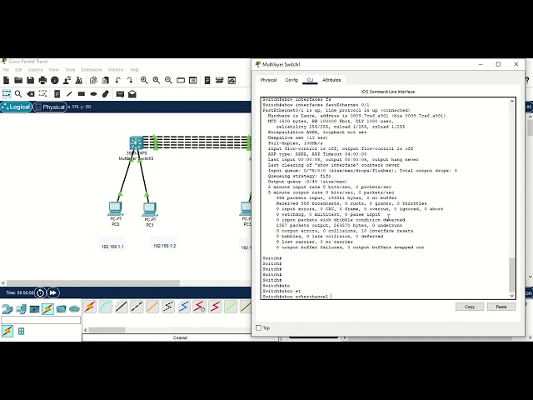Click the Multilayer Switch0 device in workspace

click(x=137, y=142)
